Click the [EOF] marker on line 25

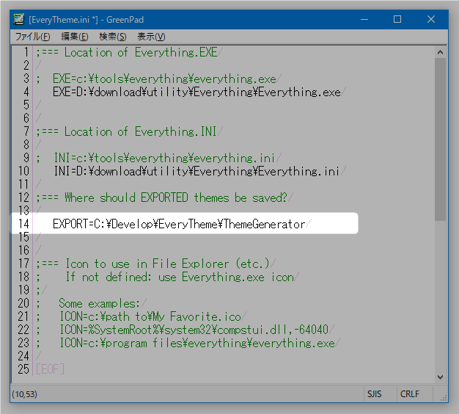[x=50, y=369]
